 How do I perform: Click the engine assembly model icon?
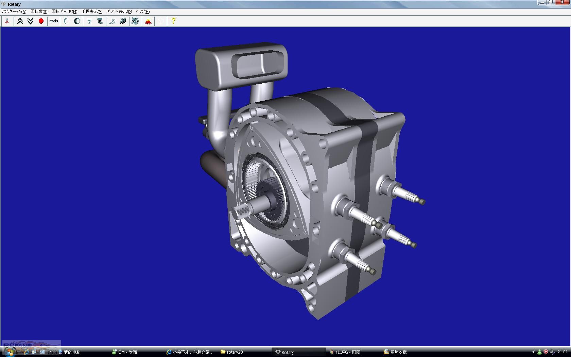point(135,21)
